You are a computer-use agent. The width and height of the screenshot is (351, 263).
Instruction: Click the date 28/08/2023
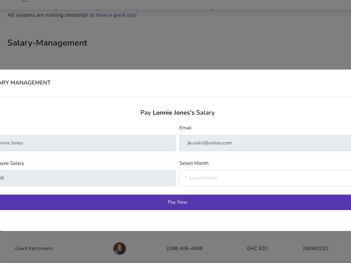pyautogui.click(x=316, y=249)
